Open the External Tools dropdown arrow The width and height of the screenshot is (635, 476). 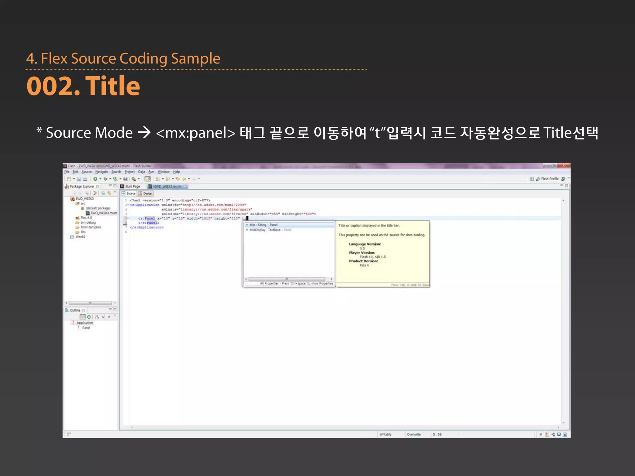(139, 179)
